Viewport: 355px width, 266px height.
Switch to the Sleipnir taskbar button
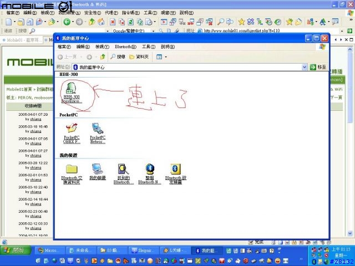tap(144, 250)
